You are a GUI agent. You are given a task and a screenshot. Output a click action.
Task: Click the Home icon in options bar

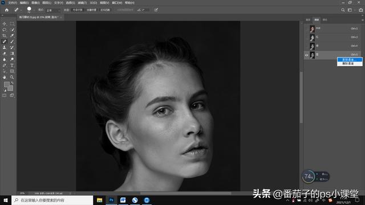pyautogui.click(x=7, y=10)
